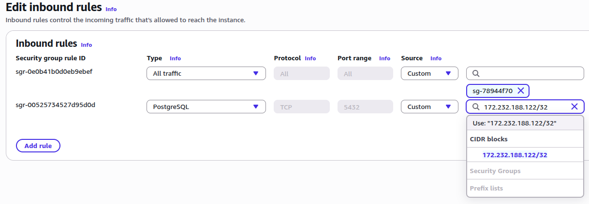Click Info link next to Type column

pyautogui.click(x=175, y=58)
